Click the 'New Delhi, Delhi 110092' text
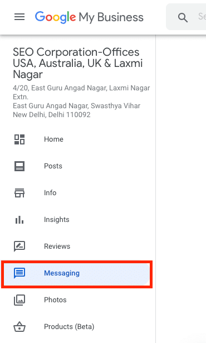The width and height of the screenshot is (206, 343). coord(52,115)
